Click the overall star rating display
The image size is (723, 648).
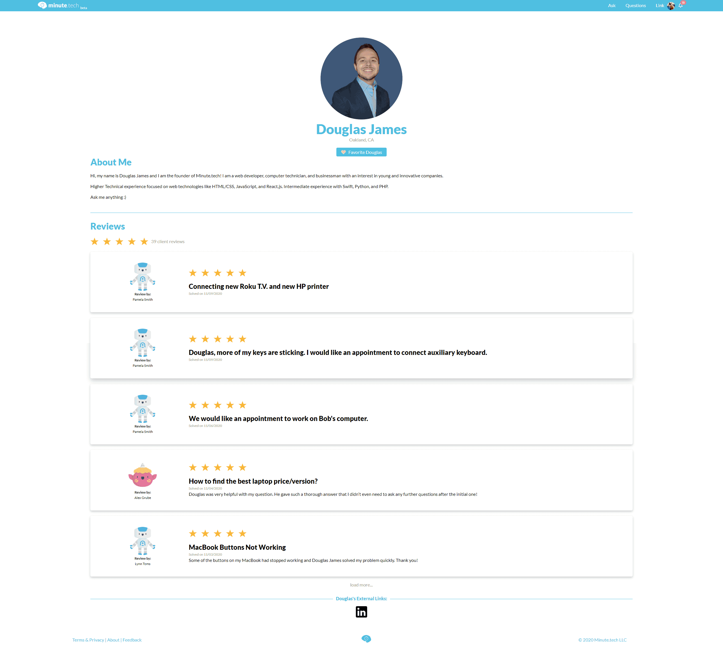click(x=119, y=241)
